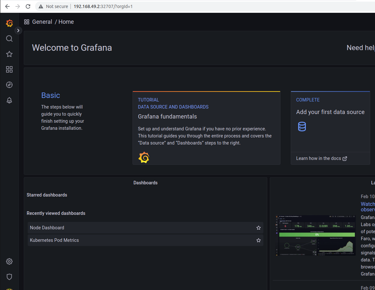Star the Node Dashboard
Image resolution: width=375 pixels, height=290 pixels.
pyautogui.click(x=259, y=228)
